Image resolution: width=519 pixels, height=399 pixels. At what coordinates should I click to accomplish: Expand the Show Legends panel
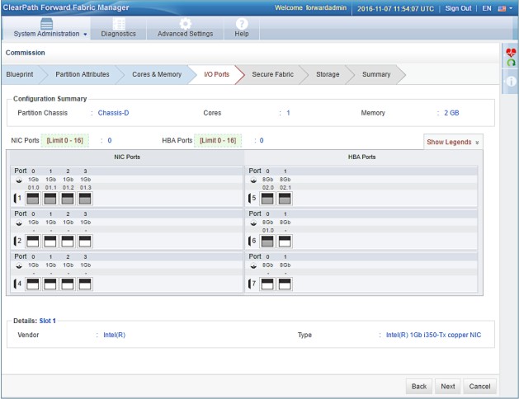pos(452,142)
